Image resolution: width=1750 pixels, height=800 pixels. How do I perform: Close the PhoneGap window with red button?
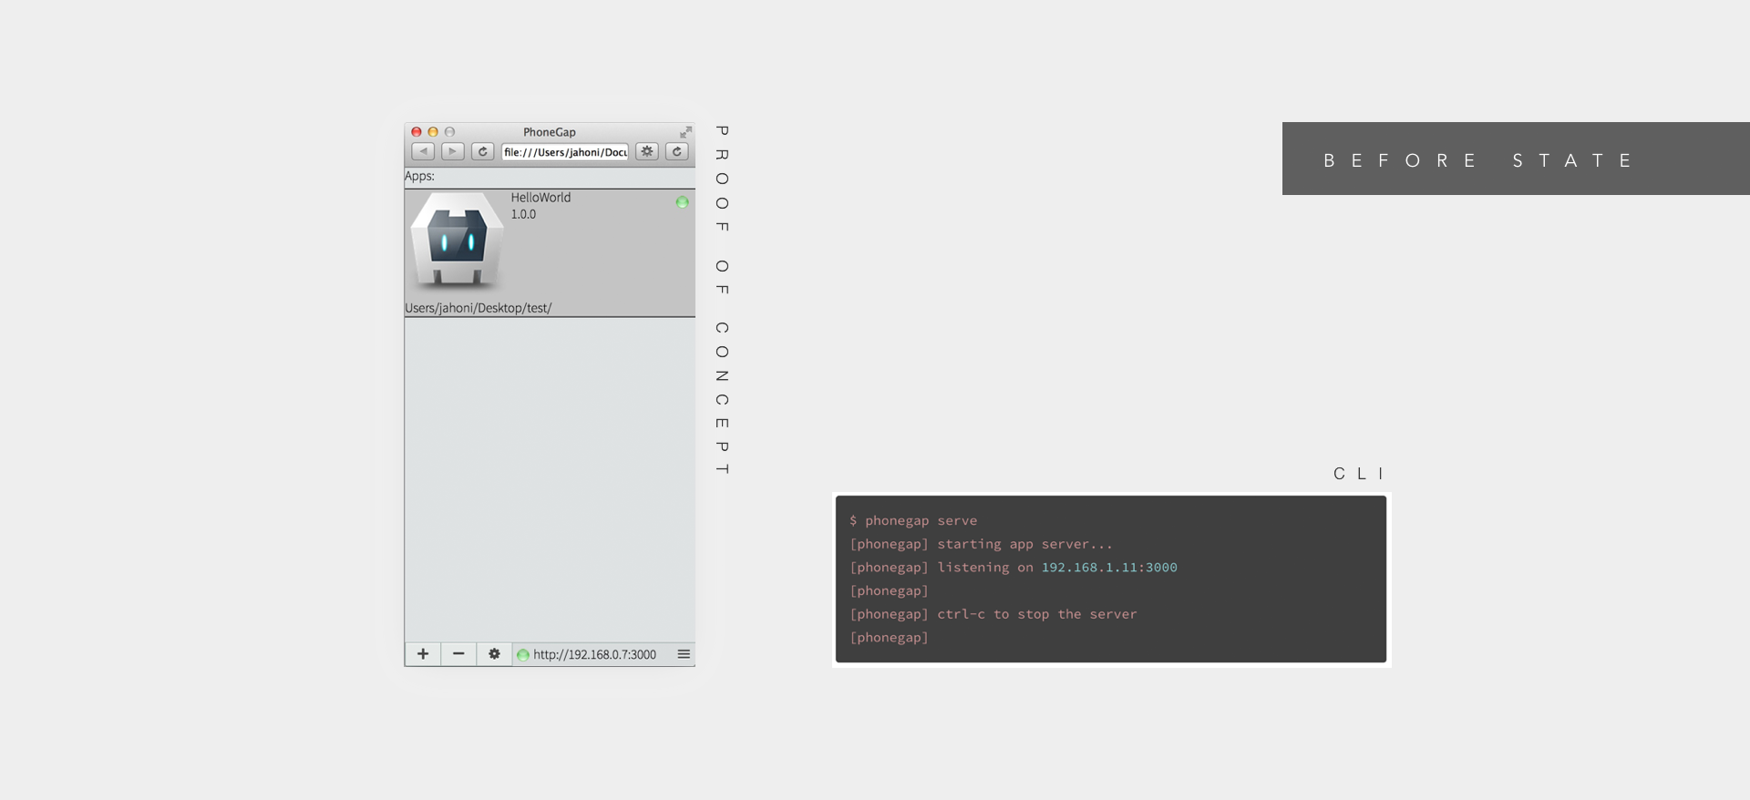click(417, 132)
